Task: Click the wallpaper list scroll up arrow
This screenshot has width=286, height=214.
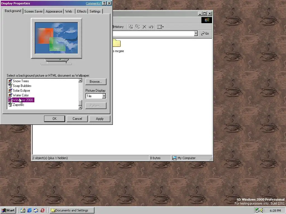Action: click(80, 81)
